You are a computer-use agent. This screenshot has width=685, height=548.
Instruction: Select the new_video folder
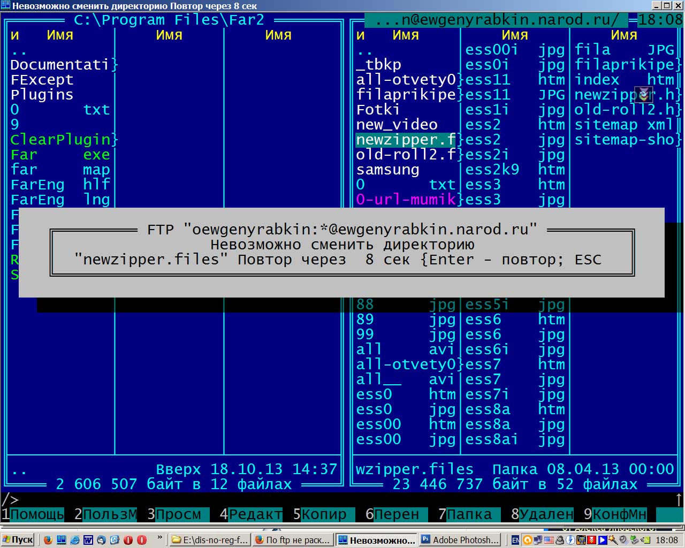[397, 125]
